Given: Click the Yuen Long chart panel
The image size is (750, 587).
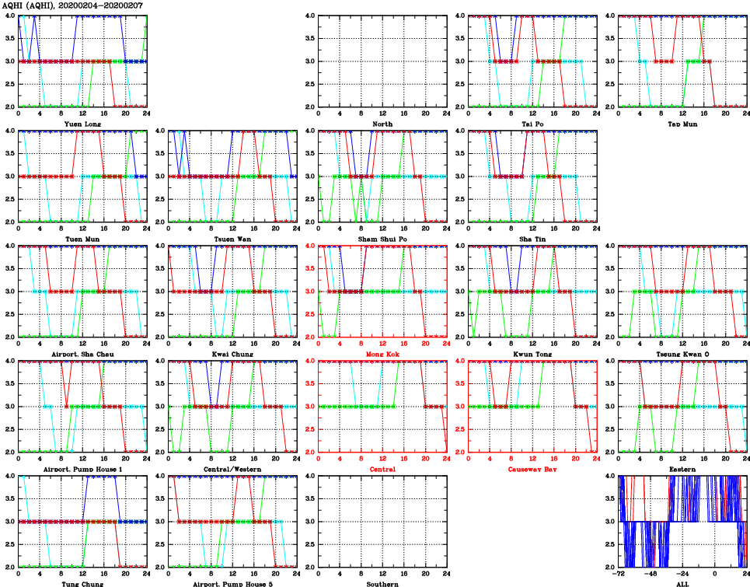Looking at the screenshot, I should pyautogui.click(x=82, y=61).
